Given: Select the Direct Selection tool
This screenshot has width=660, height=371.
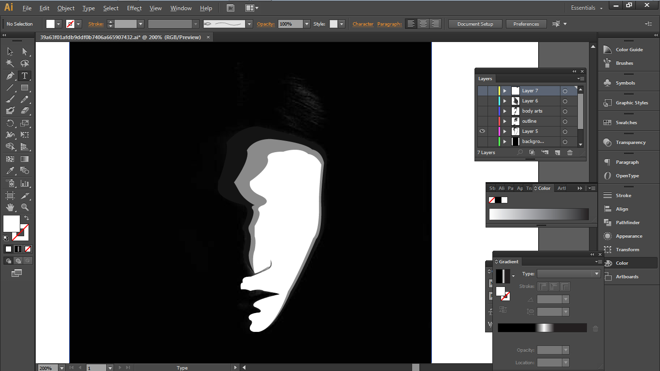Looking at the screenshot, I should tap(25, 52).
